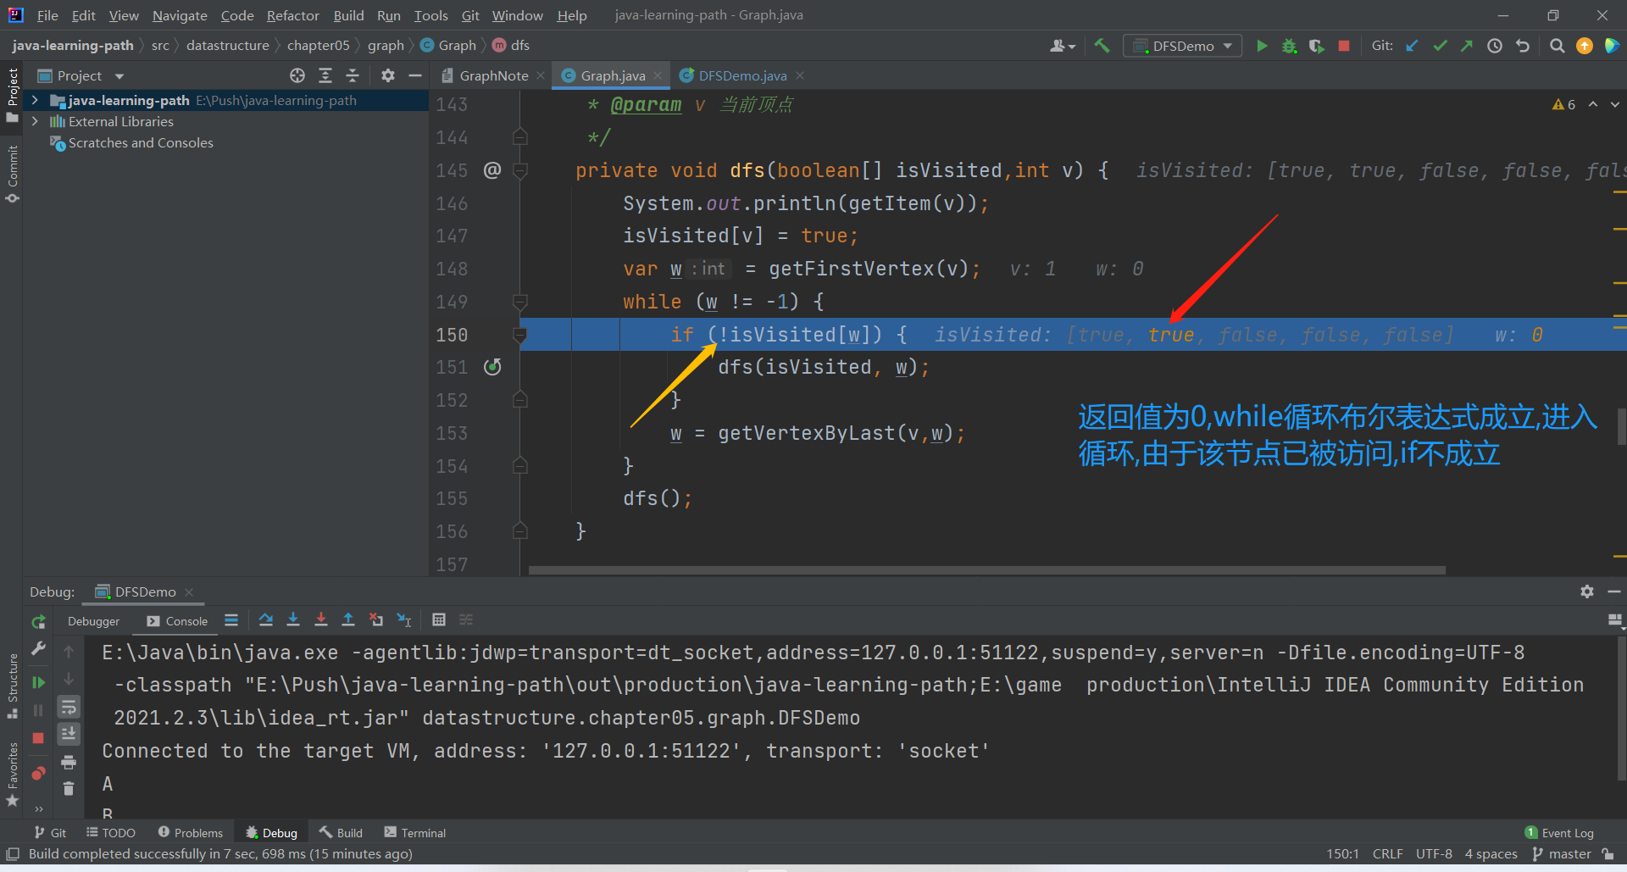Click the editor horizontal scrollbar

[986, 570]
